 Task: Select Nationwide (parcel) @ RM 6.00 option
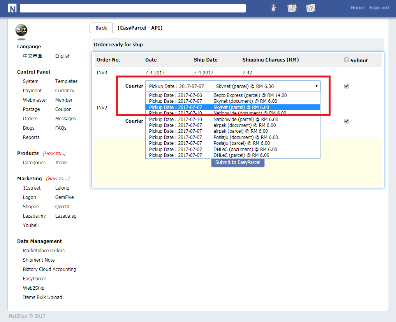(x=232, y=120)
